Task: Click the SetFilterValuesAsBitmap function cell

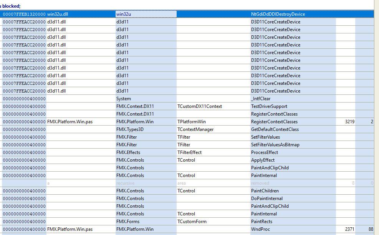Action: pos(293,145)
